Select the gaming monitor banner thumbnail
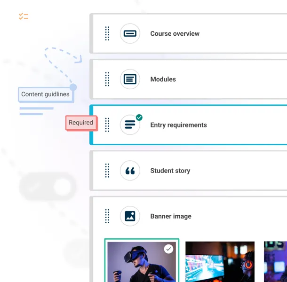The width and height of the screenshot is (287, 282). (x=220, y=261)
